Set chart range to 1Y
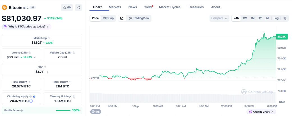The width and height of the screenshot is (292, 116). (260, 18)
